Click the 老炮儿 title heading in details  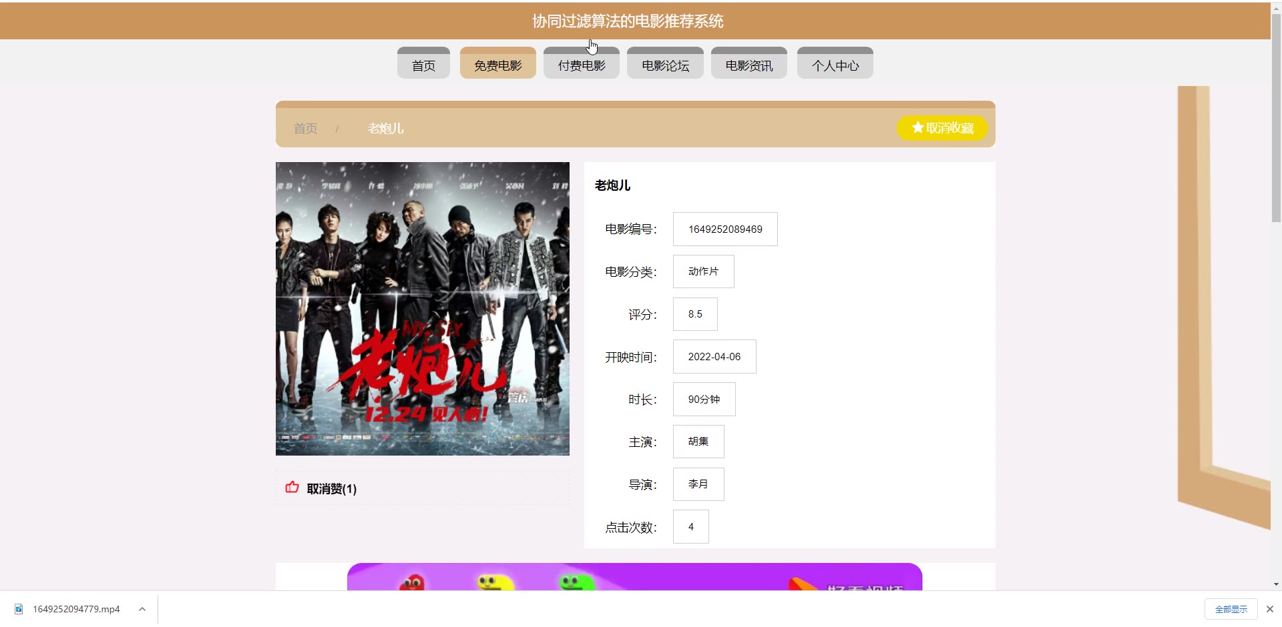point(612,185)
